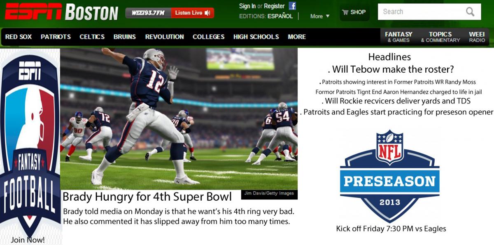Open the Aaron Hernandez headline
The image size is (494, 245).
coord(398,92)
